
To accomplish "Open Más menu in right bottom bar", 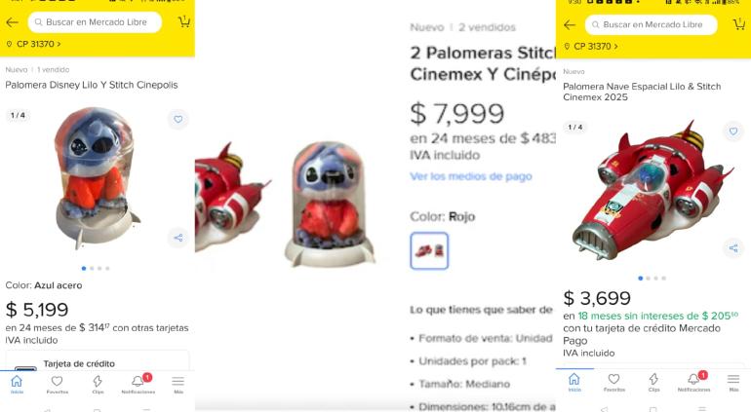I will coord(733,383).
